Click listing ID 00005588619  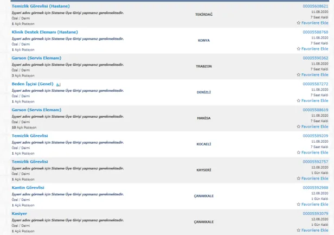[x=315, y=110]
